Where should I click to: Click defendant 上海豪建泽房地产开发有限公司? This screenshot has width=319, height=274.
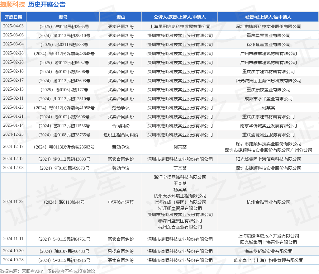(268, 236)
